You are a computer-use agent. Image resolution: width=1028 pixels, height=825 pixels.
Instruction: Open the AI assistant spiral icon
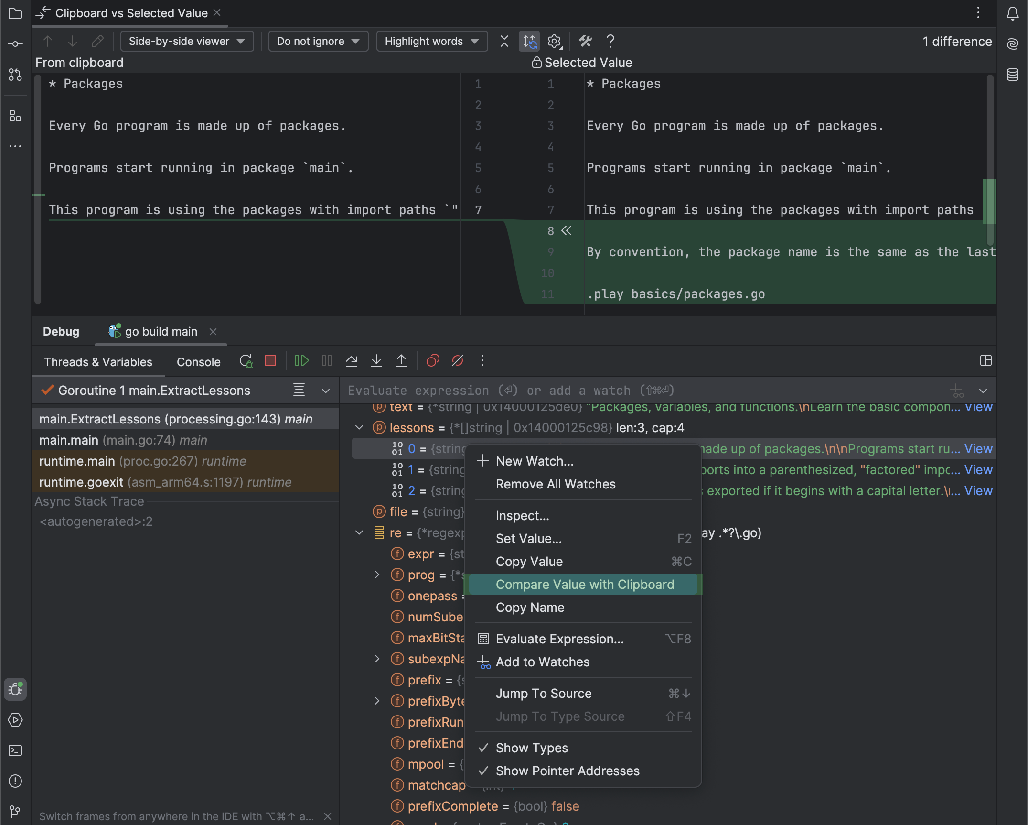click(1013, 44)
